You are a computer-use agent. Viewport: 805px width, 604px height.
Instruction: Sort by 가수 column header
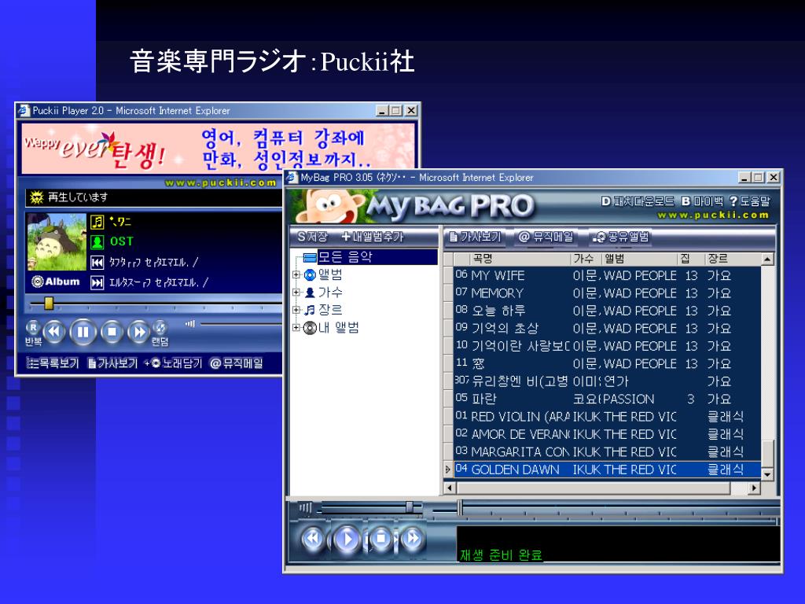[586, 259]
